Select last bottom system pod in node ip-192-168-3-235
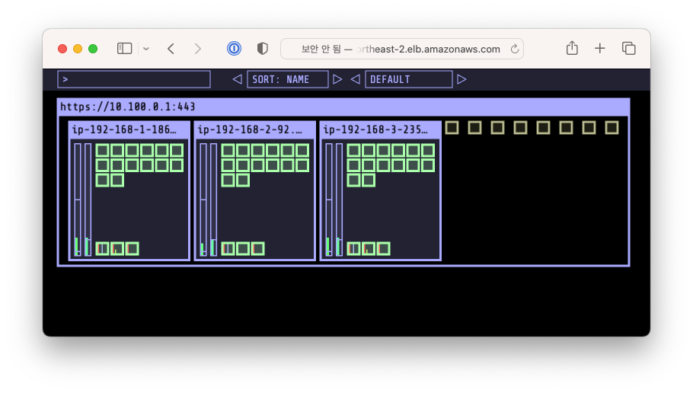 coord(383,248)
